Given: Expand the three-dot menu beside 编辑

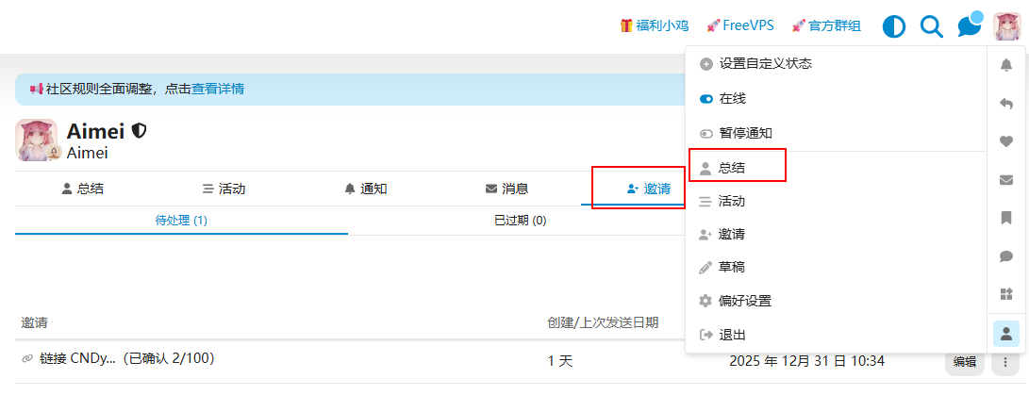Looking at the screenshot, I should pos(1006,361).
